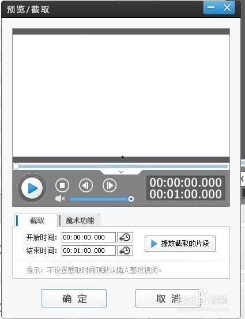Click the large blue Play button

(32, 188)
